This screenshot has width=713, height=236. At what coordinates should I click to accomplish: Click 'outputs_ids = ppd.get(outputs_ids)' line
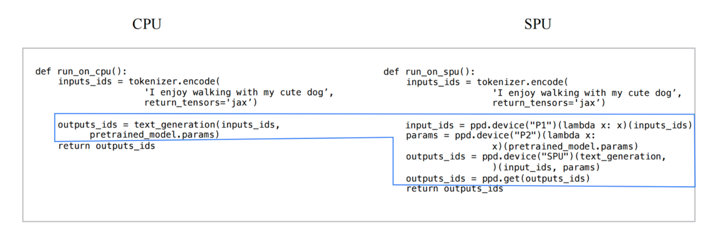point(498,179)
